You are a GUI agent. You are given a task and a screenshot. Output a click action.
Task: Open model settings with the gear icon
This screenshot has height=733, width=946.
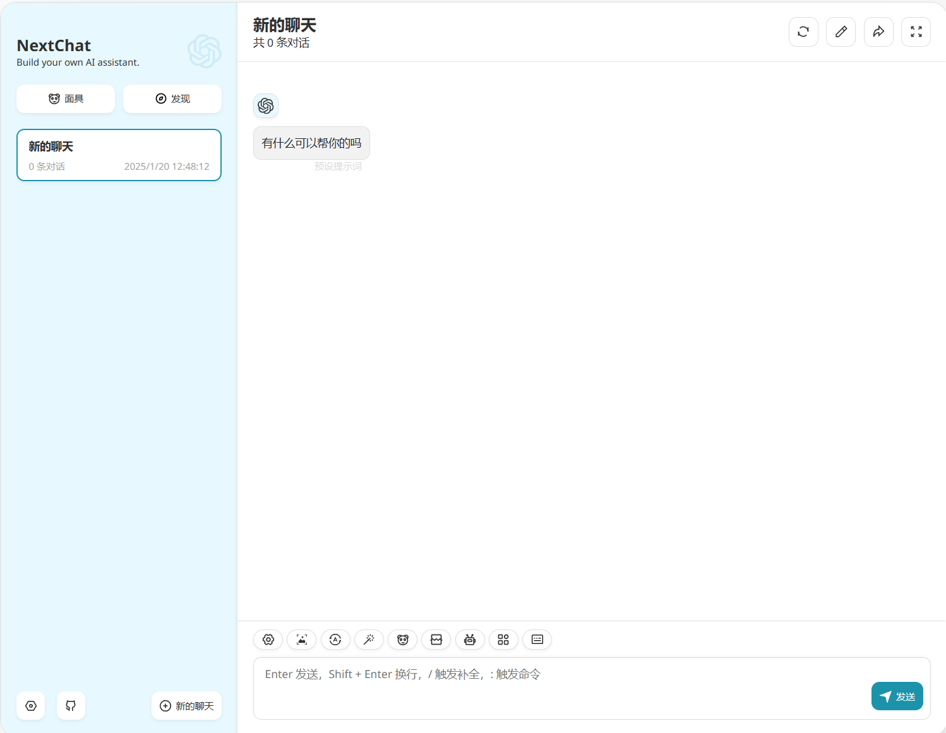[x=268, y=640]
